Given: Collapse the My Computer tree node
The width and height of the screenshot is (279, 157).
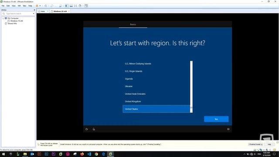Looking at the screenshot, I should (3, 18).
